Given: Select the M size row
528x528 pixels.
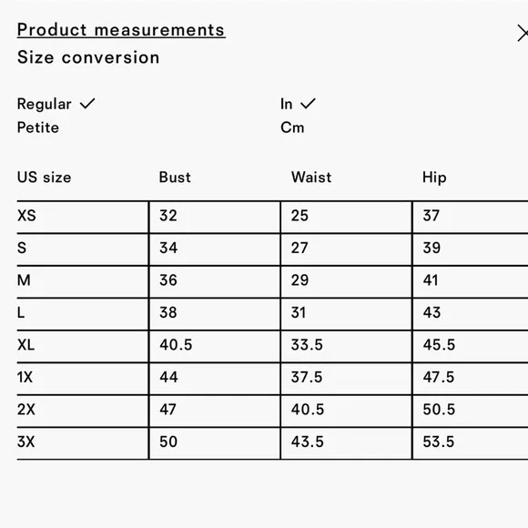Looking at the screenshot, I should (272, 282).
